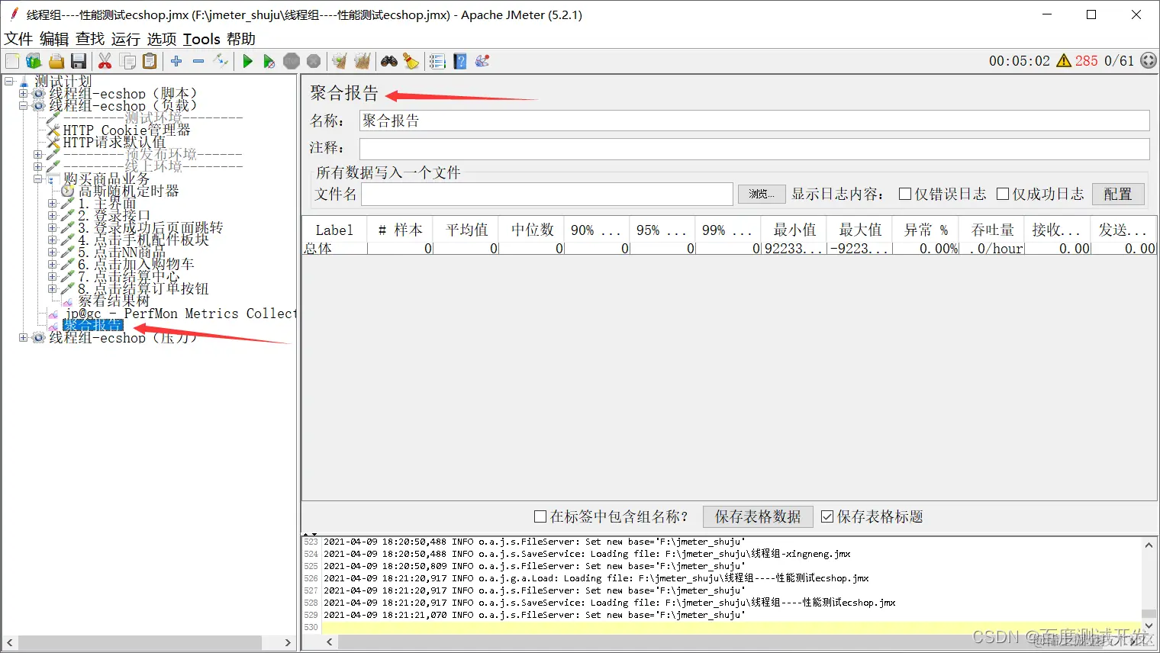The width and height of the screenshot is (1160, 653).
Task: Enable the 仅成功日志 checkbox
Action: tap(1003, 194)
